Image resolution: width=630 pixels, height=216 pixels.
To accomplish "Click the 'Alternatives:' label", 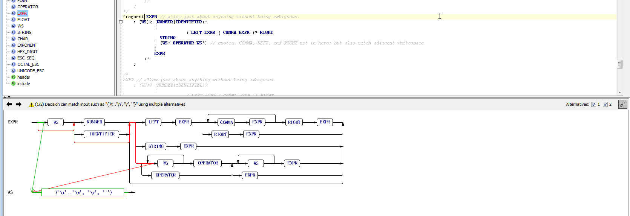I will pos(578,104).
